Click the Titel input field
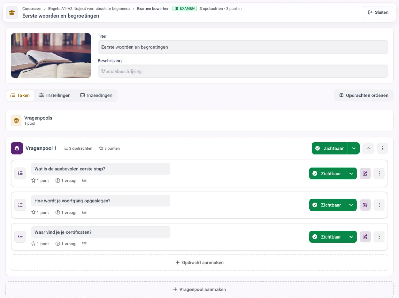This screenshot has width=399, height=298. (243, 47)
